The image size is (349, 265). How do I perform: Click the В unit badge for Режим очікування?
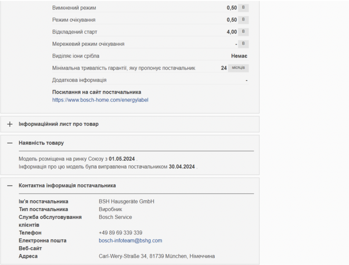[x=243, y=20]
